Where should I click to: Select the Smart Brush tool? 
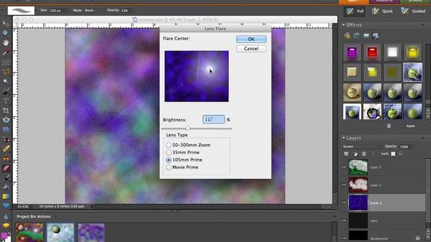click(x=6, y=187)
